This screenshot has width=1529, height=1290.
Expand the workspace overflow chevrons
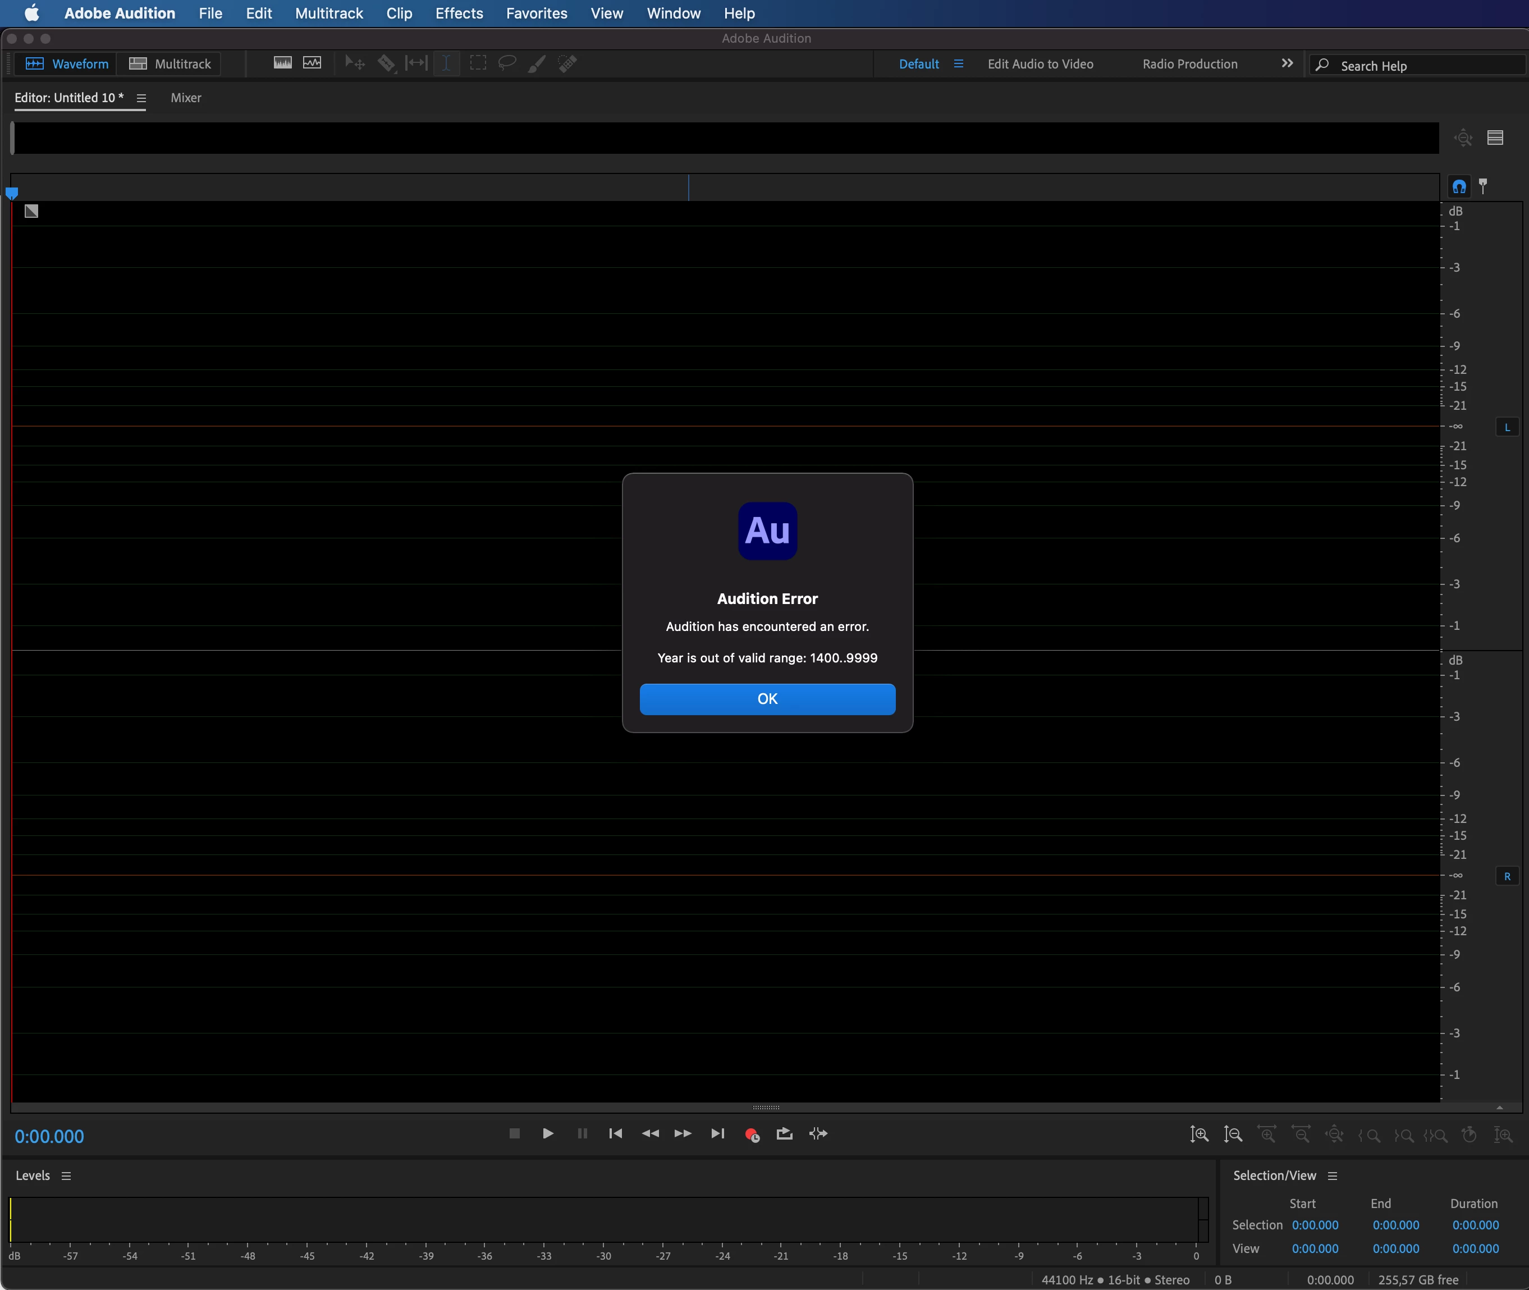(1287, 63)
